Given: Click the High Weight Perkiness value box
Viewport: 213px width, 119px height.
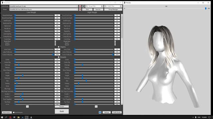Looking at the screenshot, I should pyautogui.click(x=117, y=78).
